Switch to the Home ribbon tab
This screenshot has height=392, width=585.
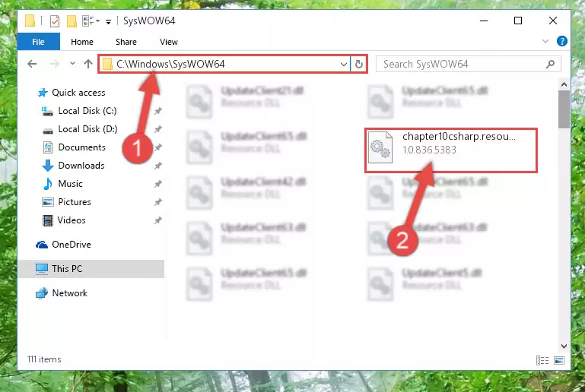(x=82, y=42)
